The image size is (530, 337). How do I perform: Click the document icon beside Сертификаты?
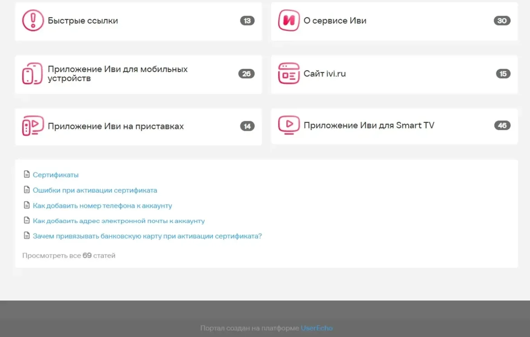coord(27,174)
